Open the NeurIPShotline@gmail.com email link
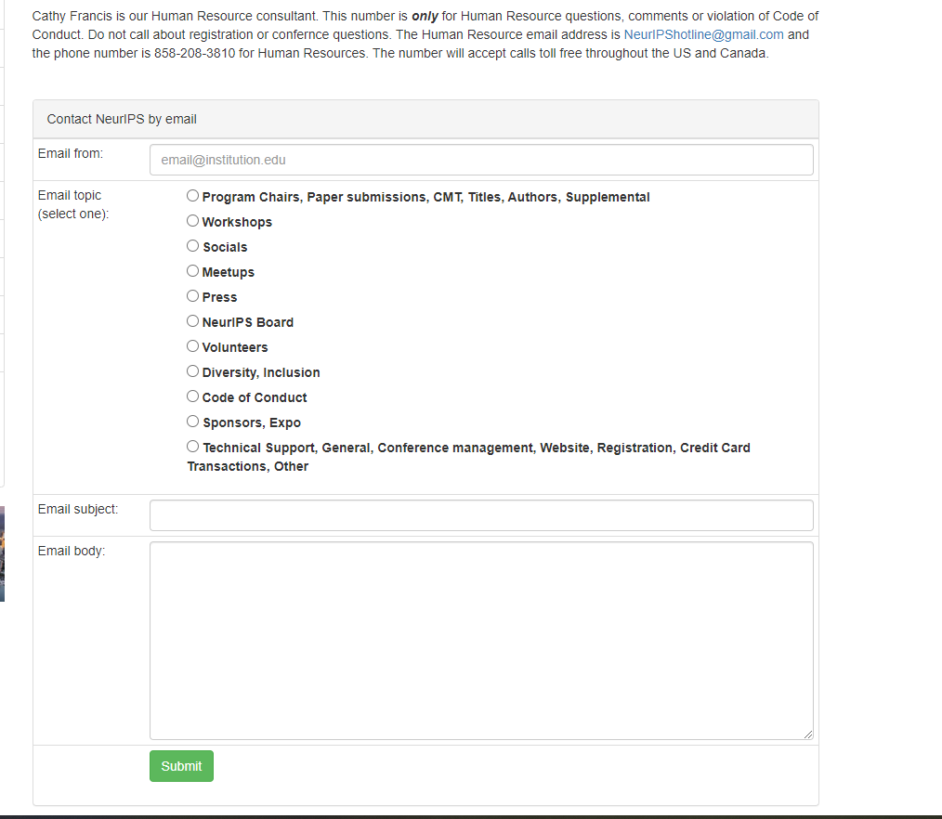 click(x=703, y=35)
